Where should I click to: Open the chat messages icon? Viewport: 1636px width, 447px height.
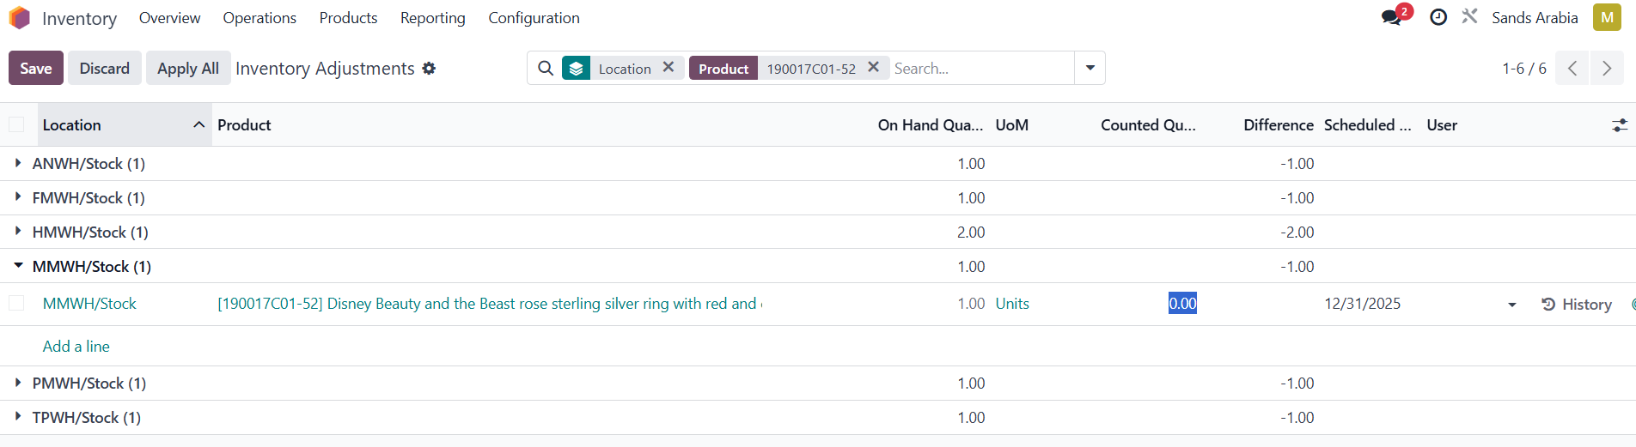click(1391, 18)
